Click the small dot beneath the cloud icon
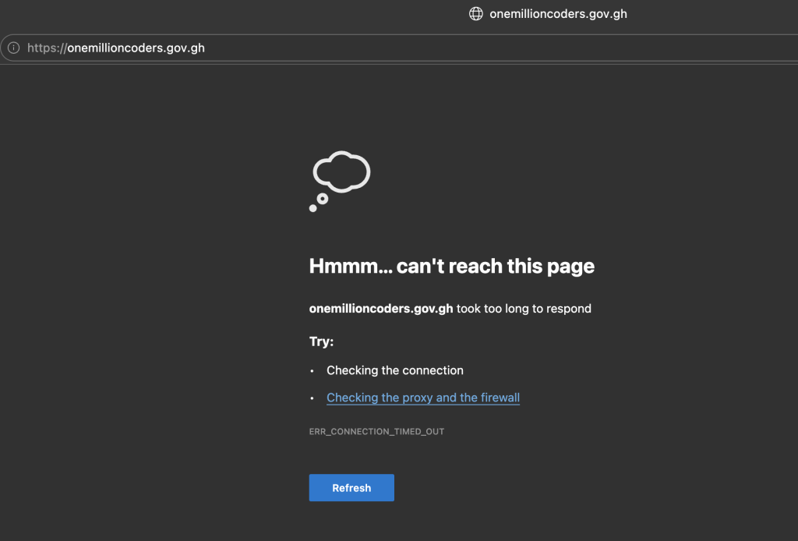Viewport: 798px width, 541px height. click(x=313, y=208)
